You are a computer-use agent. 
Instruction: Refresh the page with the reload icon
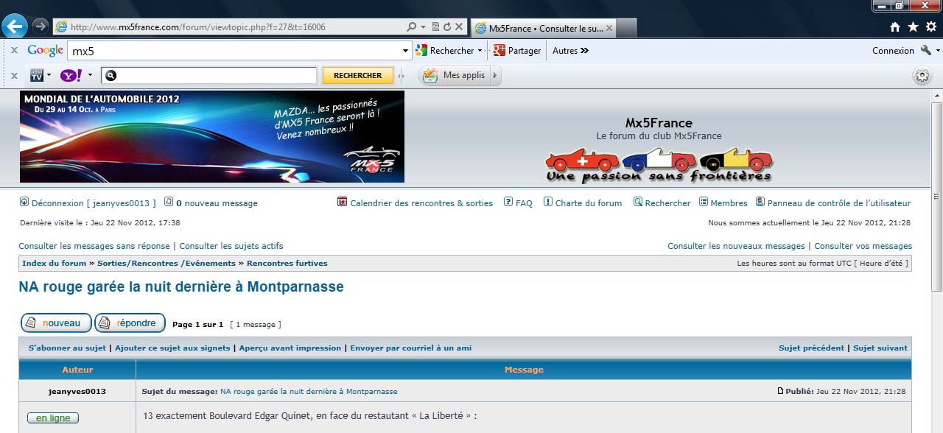(446, 27)
